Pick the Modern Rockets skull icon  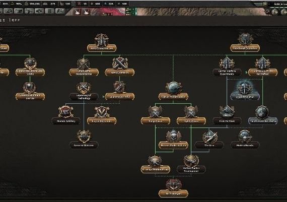coord(245,136)
